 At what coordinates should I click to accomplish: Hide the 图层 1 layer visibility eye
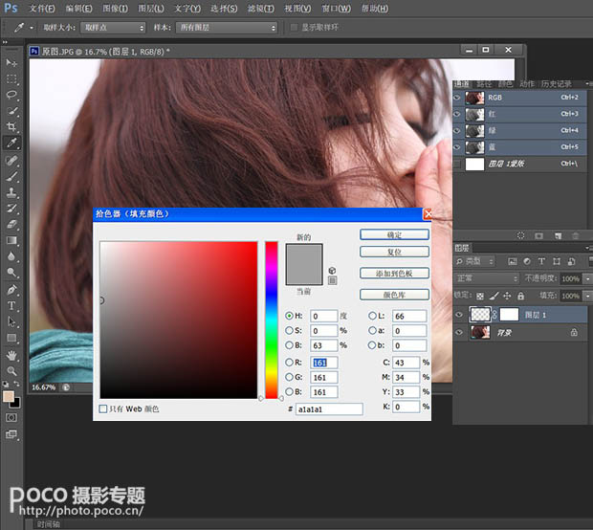click(x=460, y=314)
